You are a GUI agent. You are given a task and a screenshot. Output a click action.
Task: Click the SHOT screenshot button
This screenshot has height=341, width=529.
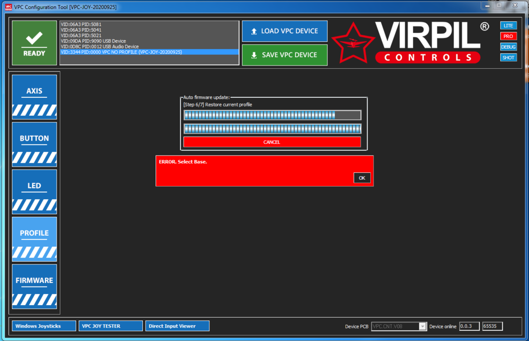(508, 58)
